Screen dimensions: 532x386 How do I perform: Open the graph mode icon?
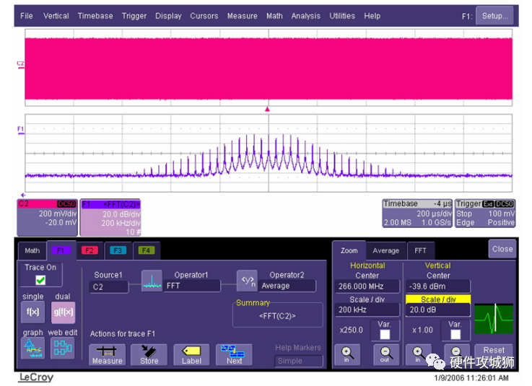click(x=32, y=348)
